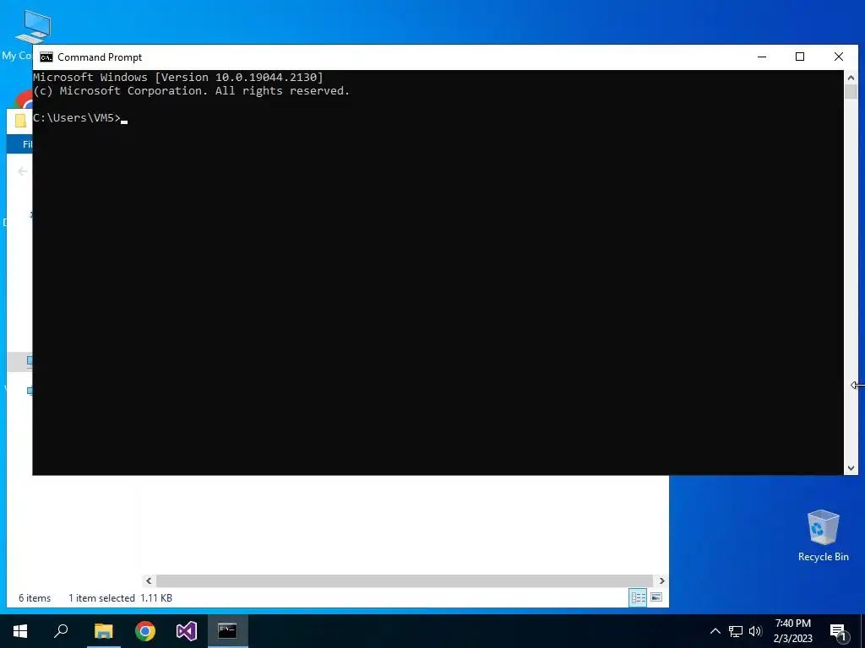This screenshot has height=648, width=865.
Task: Click the '6 items' status bar text
Action: coord(35,598)
